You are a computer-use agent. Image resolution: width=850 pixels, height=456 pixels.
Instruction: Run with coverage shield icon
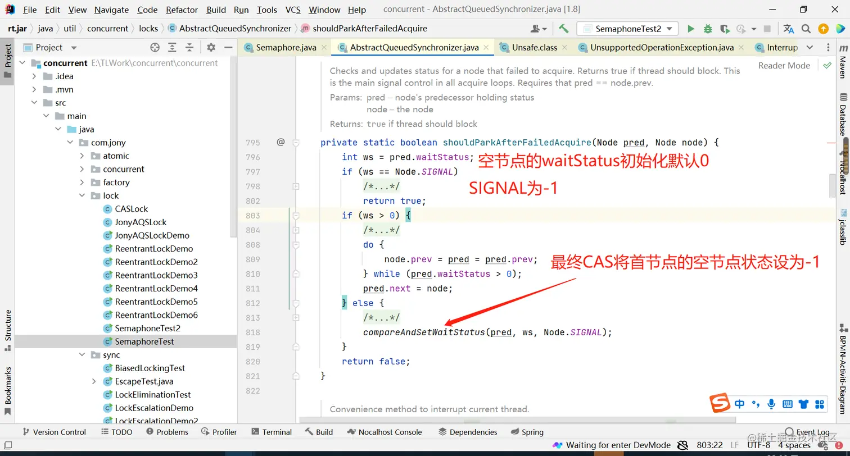(x=725, y=29)
